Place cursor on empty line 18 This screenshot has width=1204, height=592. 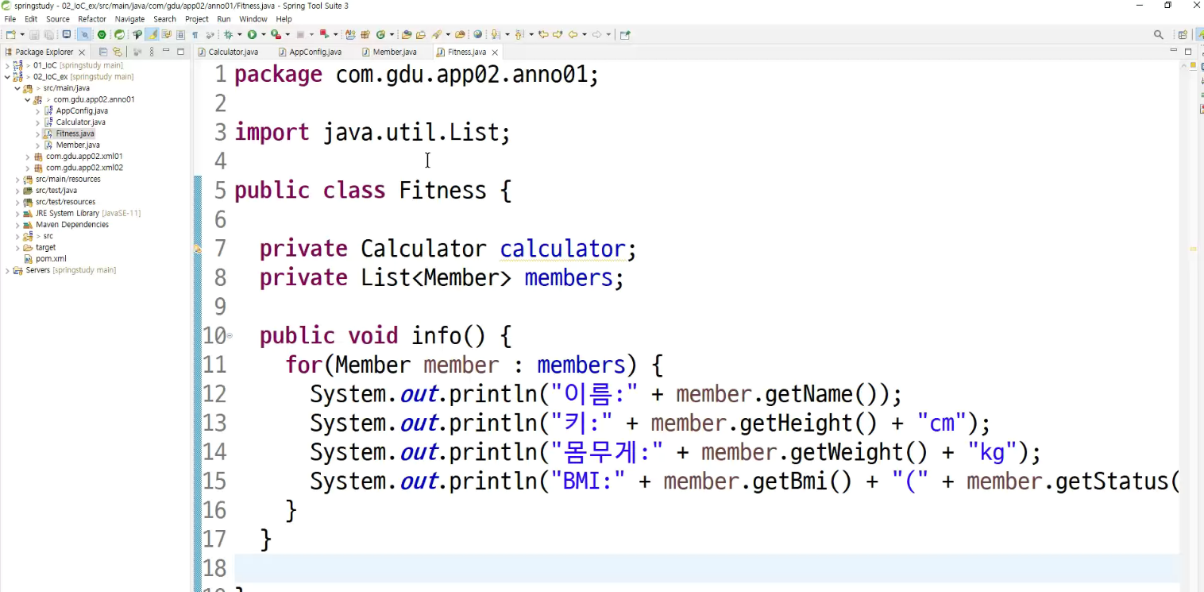707,568
